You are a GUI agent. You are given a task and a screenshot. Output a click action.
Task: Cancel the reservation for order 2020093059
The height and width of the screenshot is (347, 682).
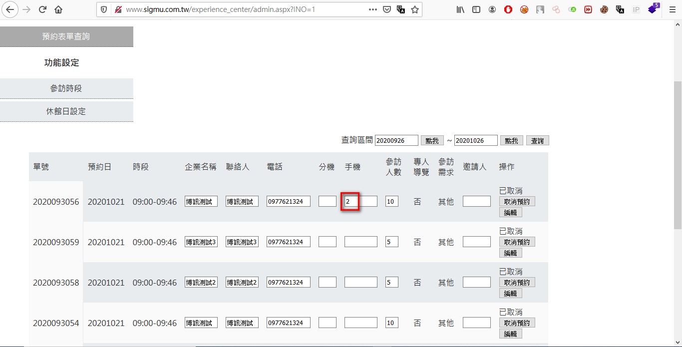(517, 242)
